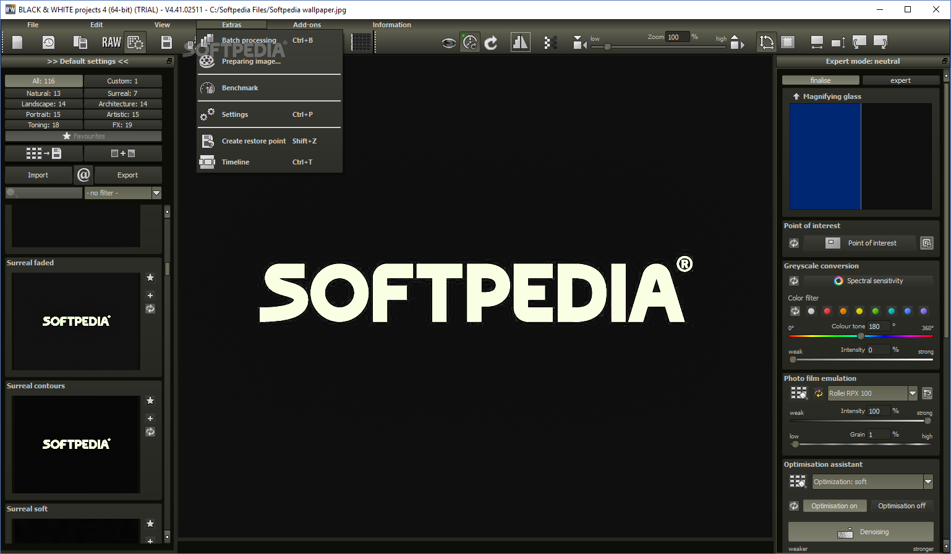
Task: Undock the Expert mode panel
Action: click(944, 61)
